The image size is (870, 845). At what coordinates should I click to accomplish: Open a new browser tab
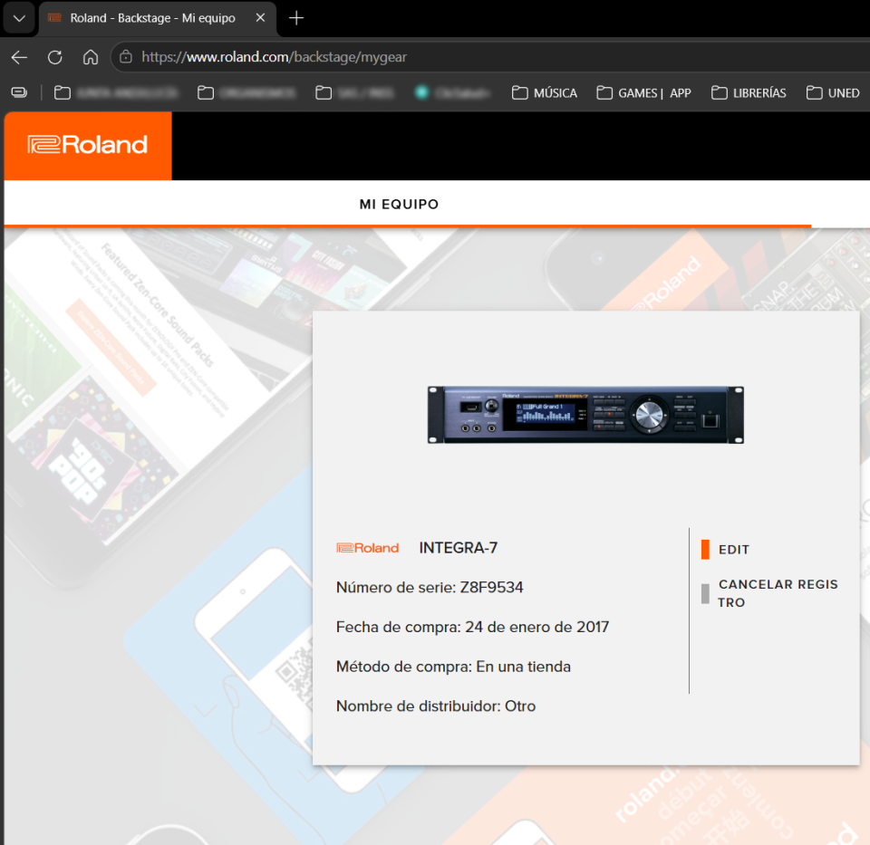[x=296, y=18]
